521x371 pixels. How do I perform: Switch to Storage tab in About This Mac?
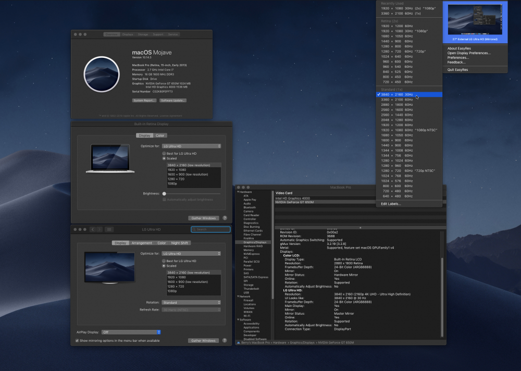pyautogui.click(x=143, y=34)
